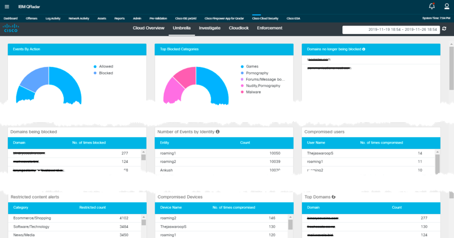Click info icon beside Number of Events by Identity
454x238 pixels.
tap(218, 131)
